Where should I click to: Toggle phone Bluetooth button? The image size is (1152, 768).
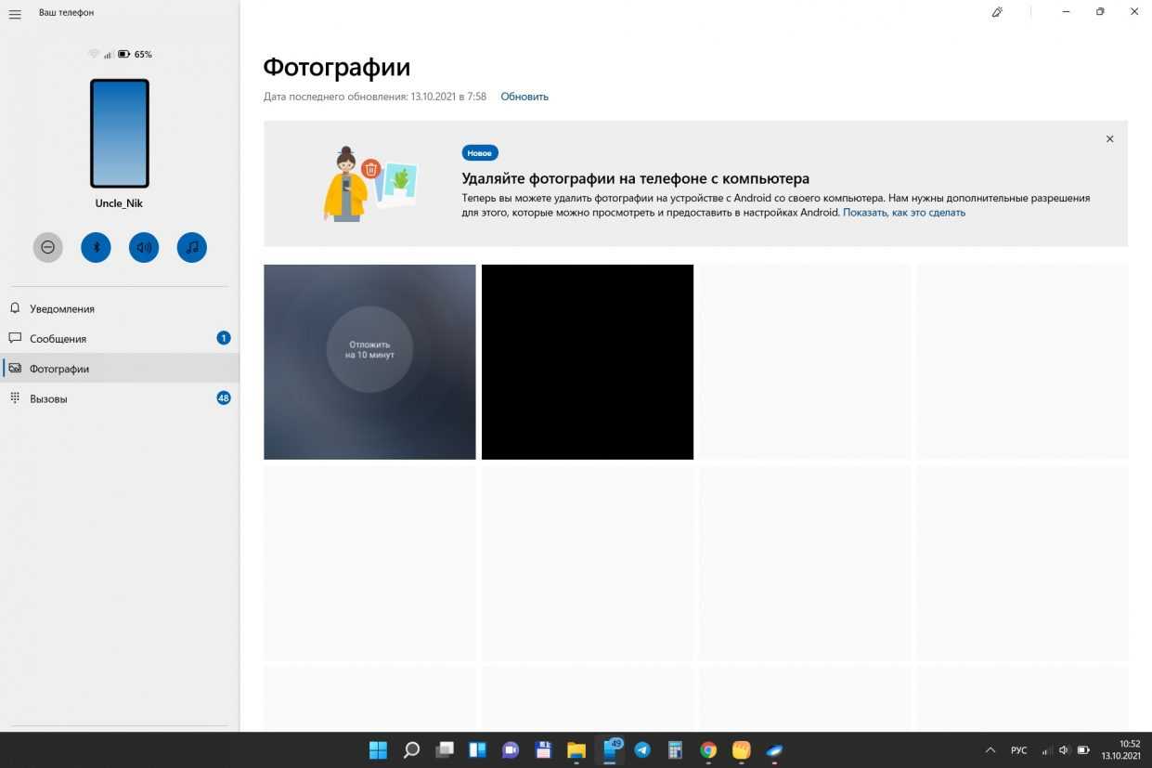point(96,247)
